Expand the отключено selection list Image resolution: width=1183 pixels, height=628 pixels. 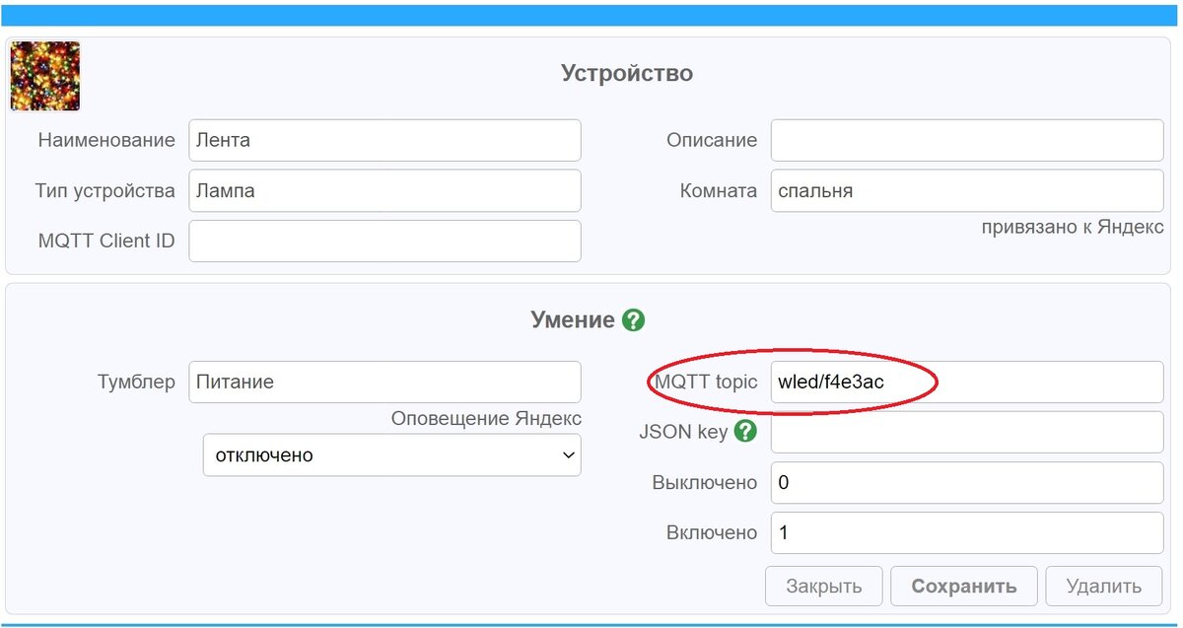coord(391,454)
